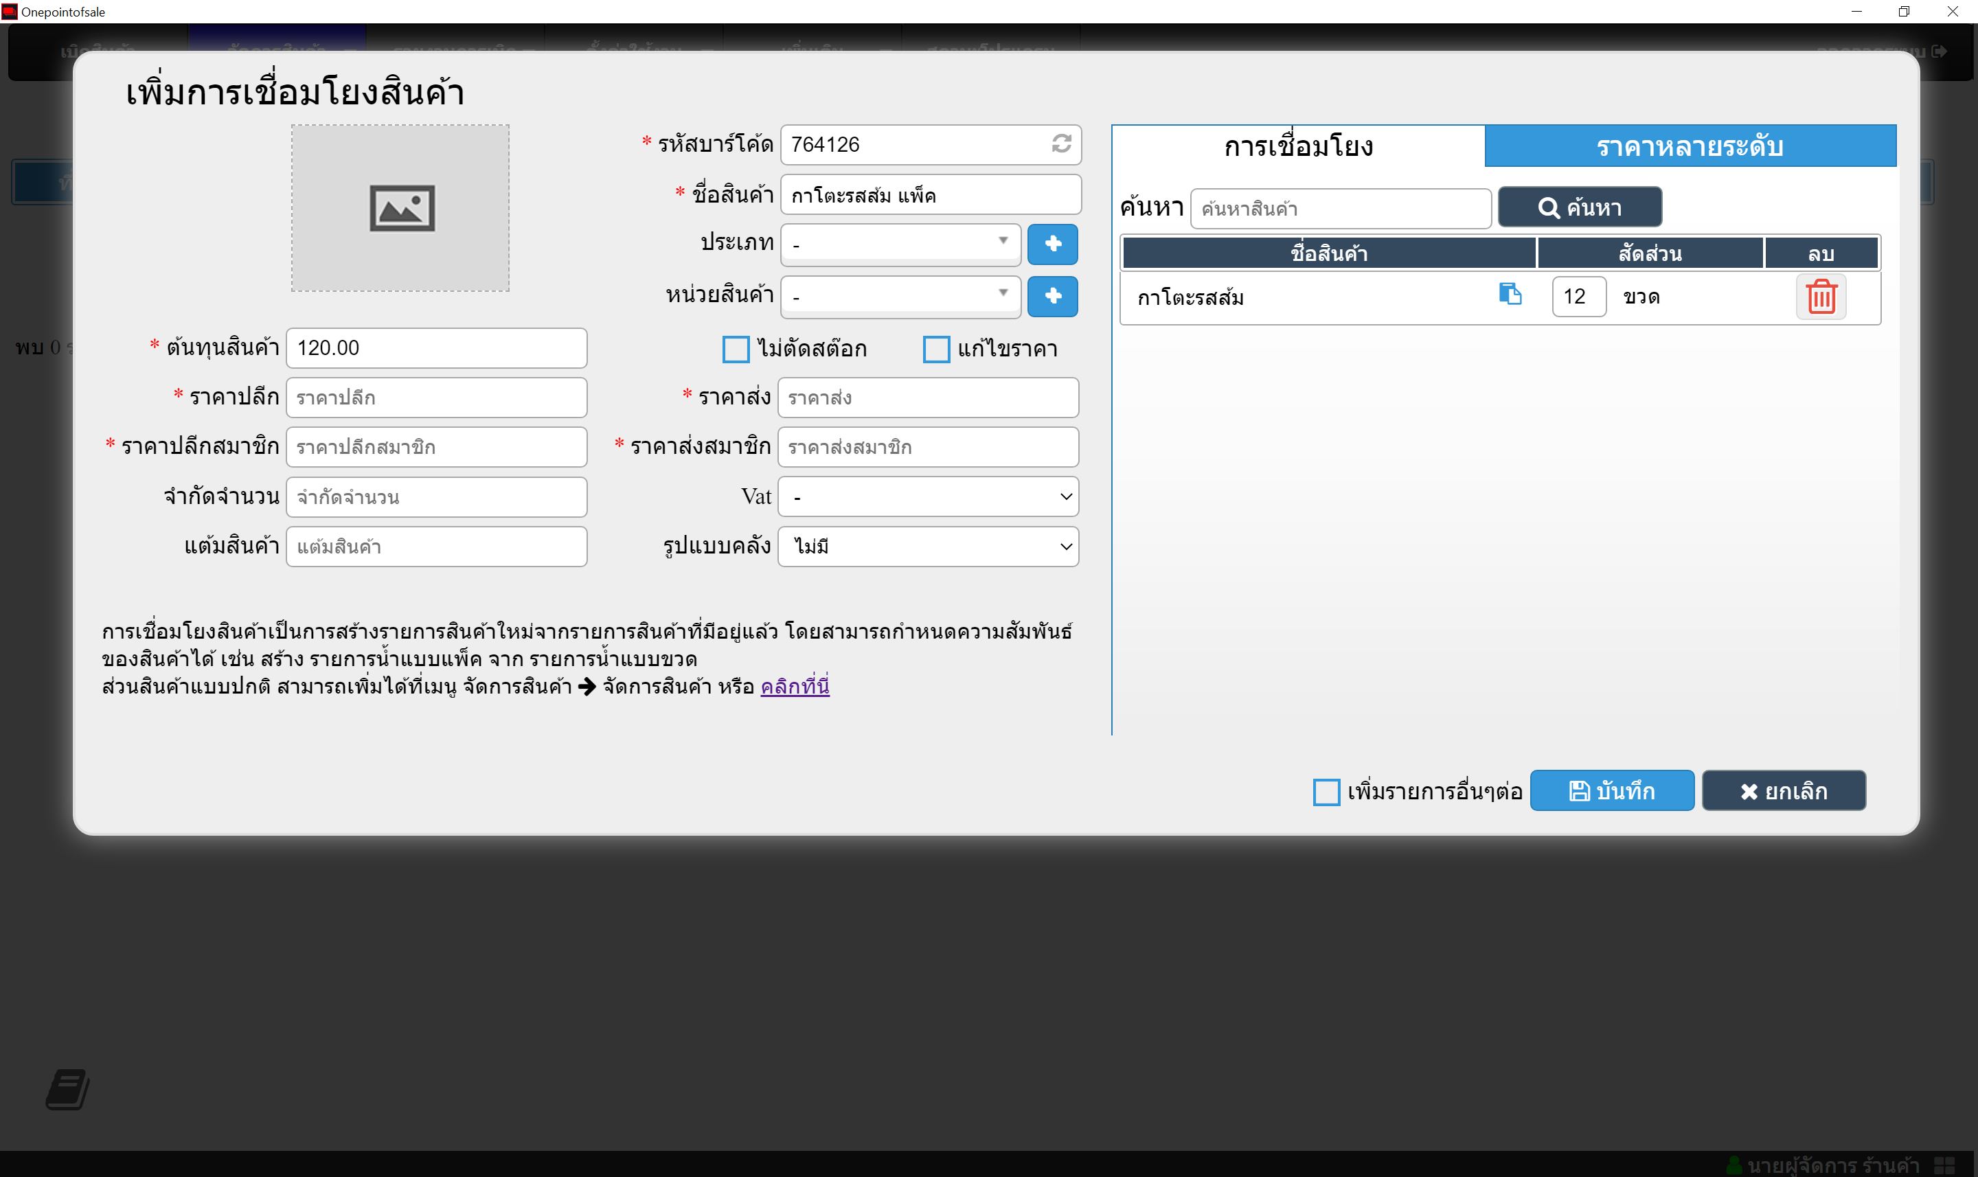Restore down the Onepointofsale window
Image resolution: width=1978 pixels, height=1177 pixels.
[1905, 11]
